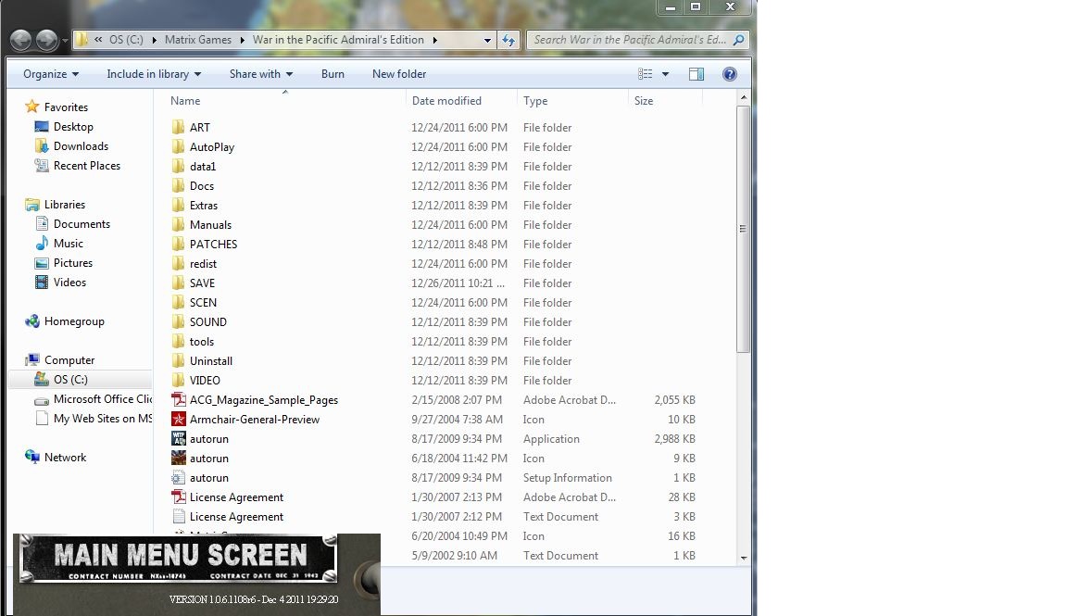Select the VIDEO folder icon
The width and height of the screenshot is (1067, 616).
pos(178,381)
